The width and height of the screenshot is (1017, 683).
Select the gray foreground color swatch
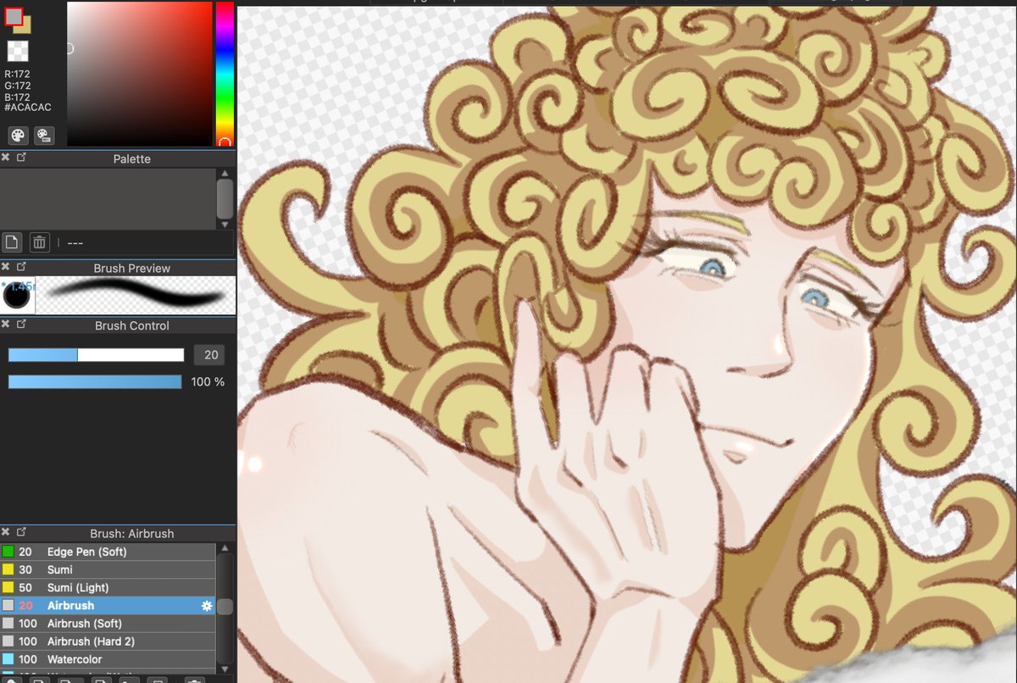point(14,15)
